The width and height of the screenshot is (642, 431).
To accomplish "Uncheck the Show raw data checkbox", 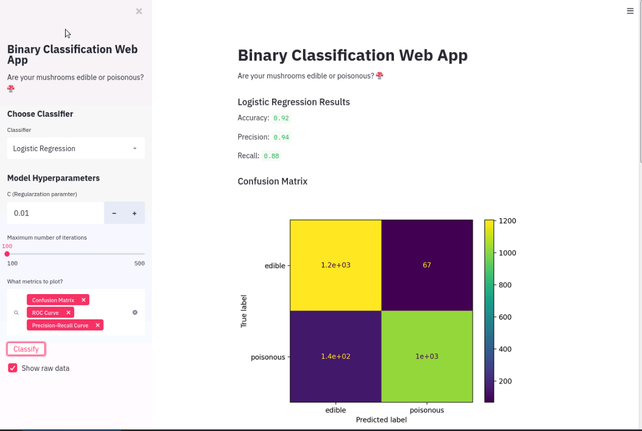I will [13, 368].
